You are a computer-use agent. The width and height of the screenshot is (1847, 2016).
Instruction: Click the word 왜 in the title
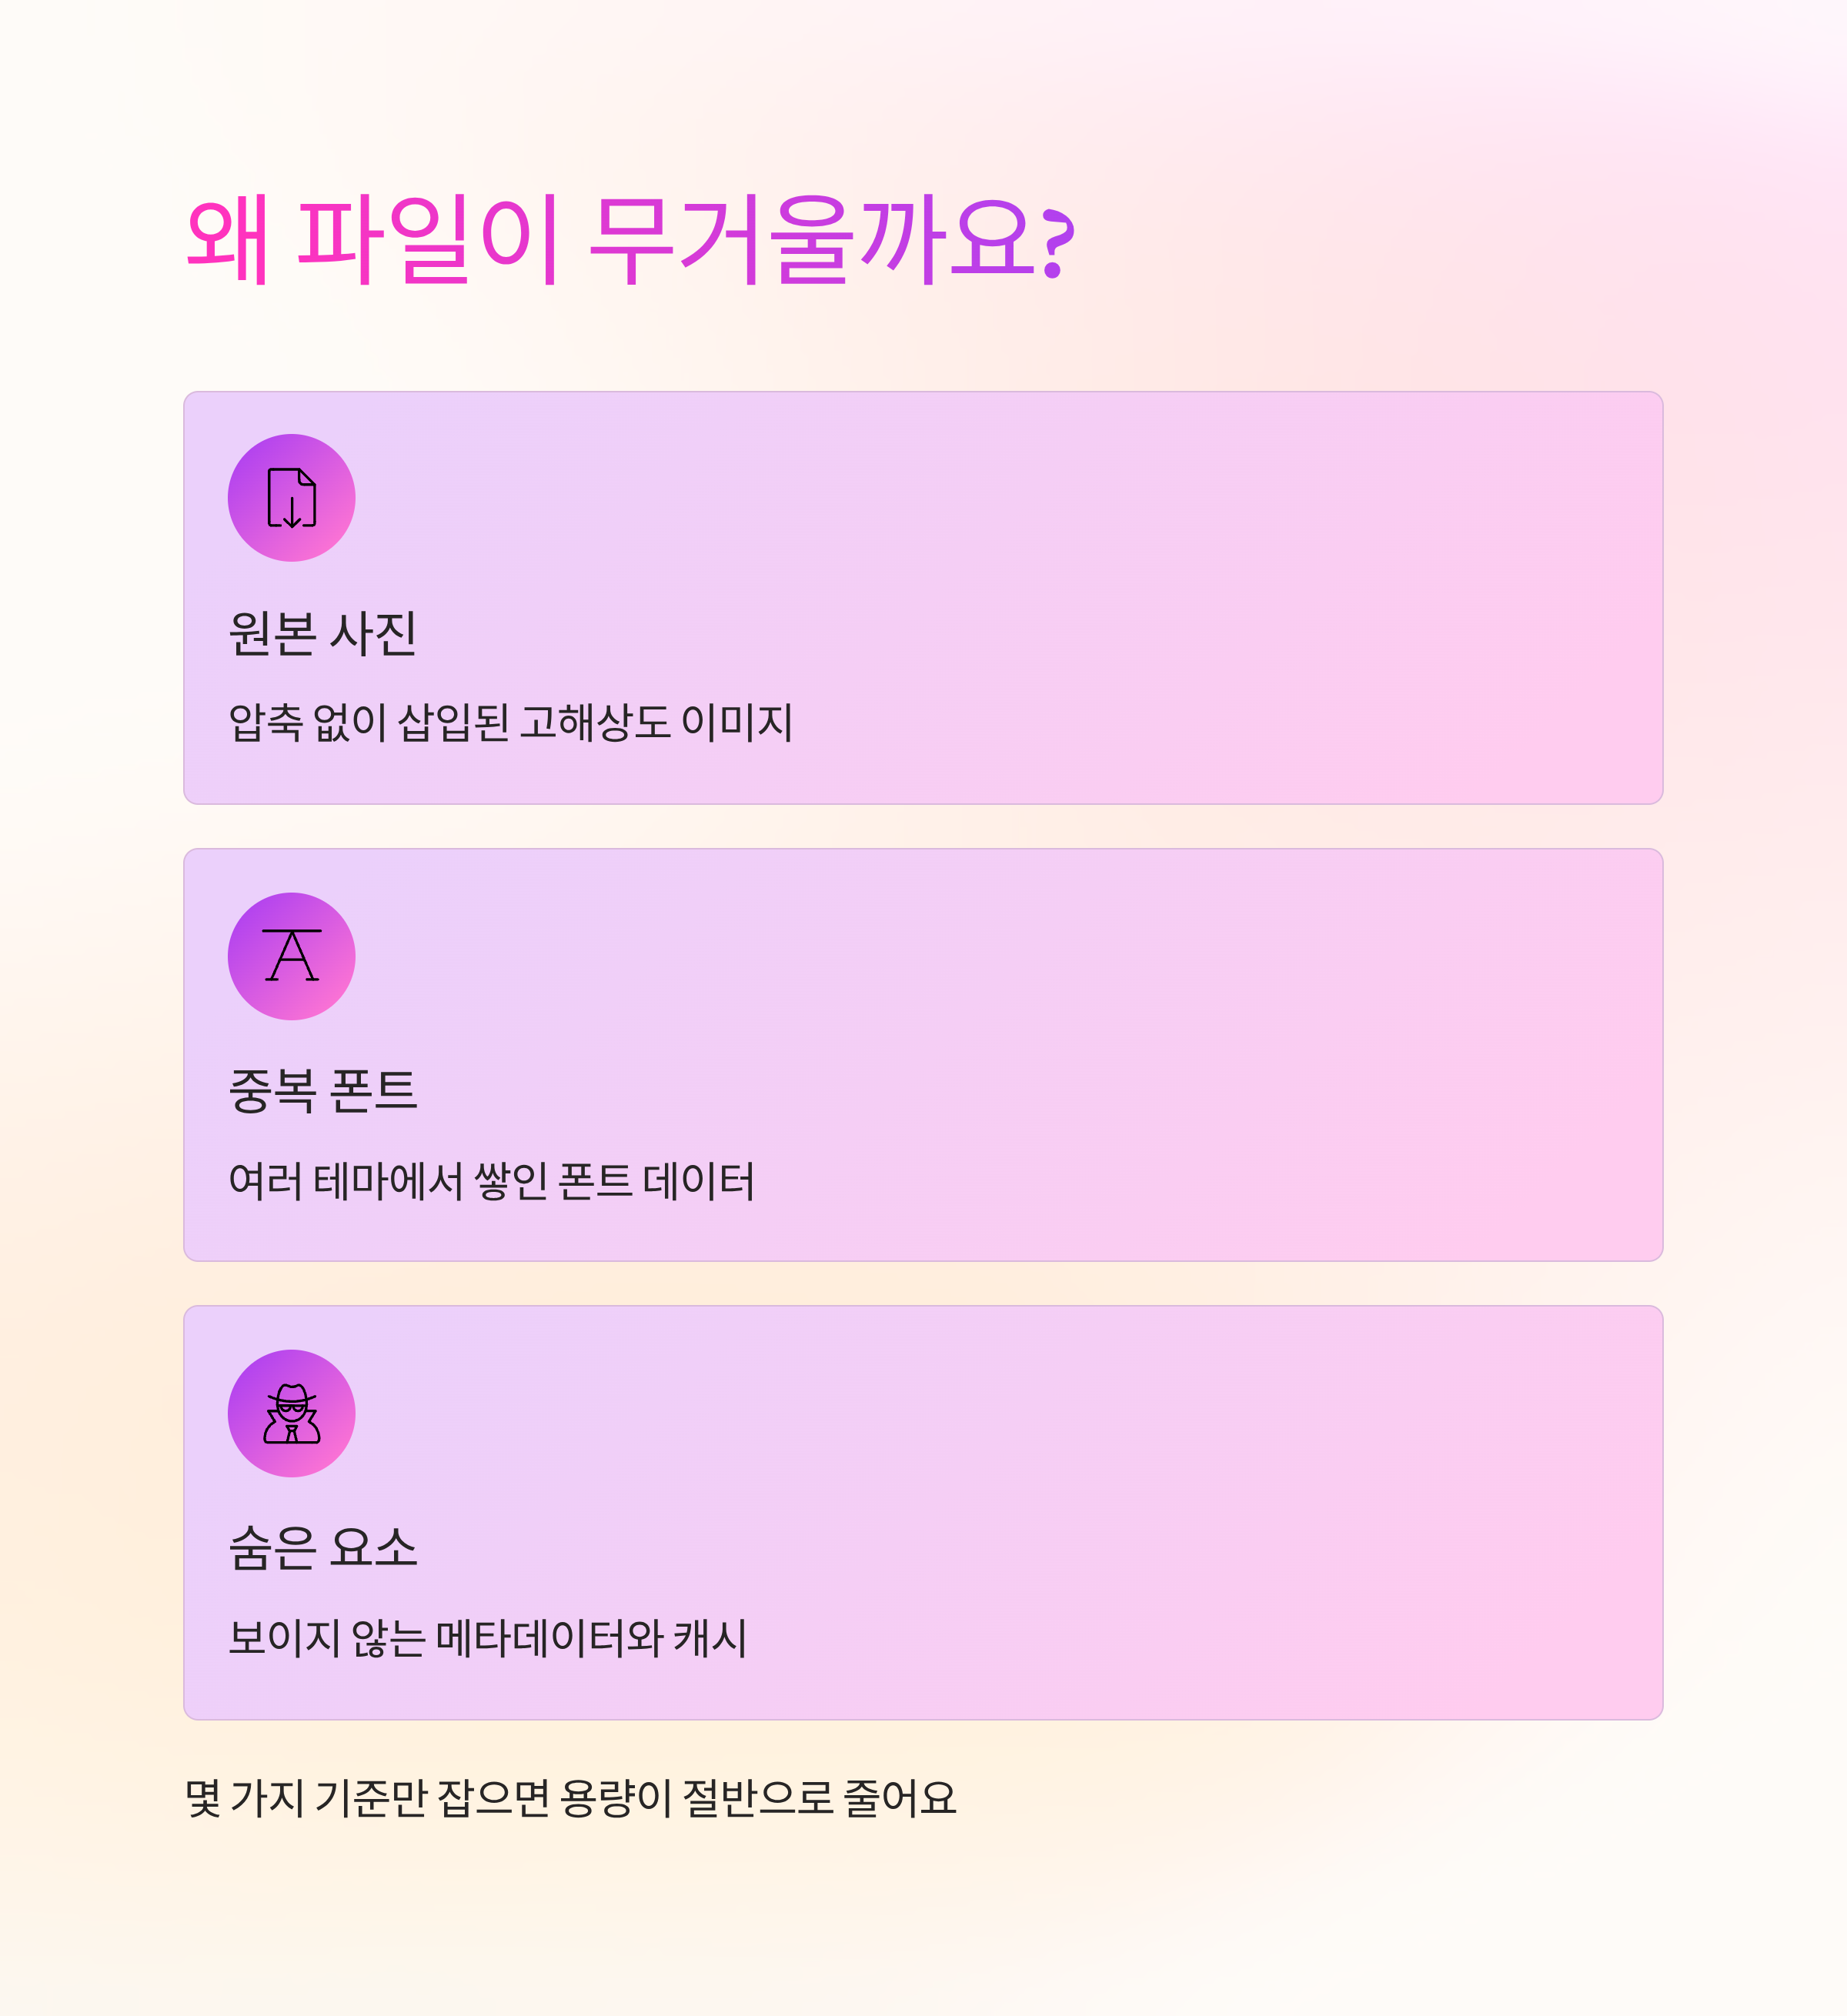click(x=228, y=240)
